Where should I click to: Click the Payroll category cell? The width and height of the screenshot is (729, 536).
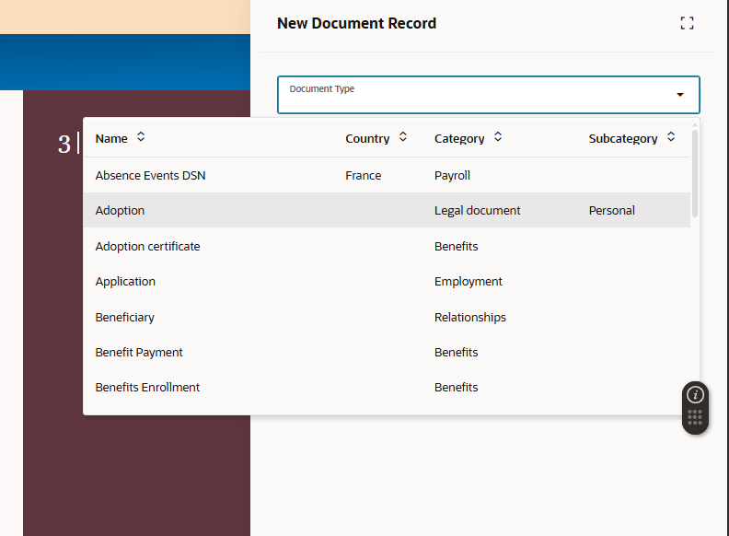[452, 175]
